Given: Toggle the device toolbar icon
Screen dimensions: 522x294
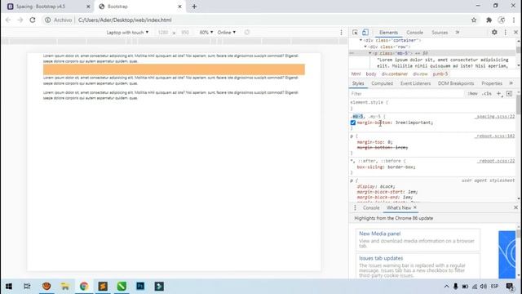Looking at the screenshot, I should pos(365,33).
